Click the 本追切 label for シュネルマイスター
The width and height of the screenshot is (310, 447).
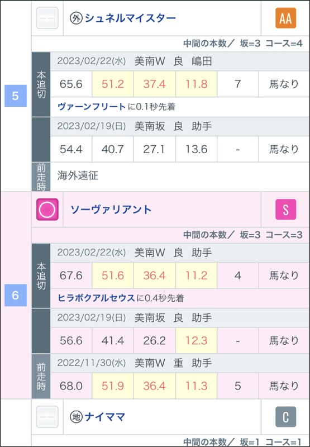pos(41,84)
